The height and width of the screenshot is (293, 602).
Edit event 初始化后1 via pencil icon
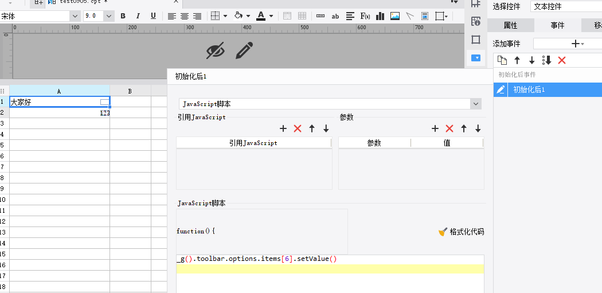[501, 90]
